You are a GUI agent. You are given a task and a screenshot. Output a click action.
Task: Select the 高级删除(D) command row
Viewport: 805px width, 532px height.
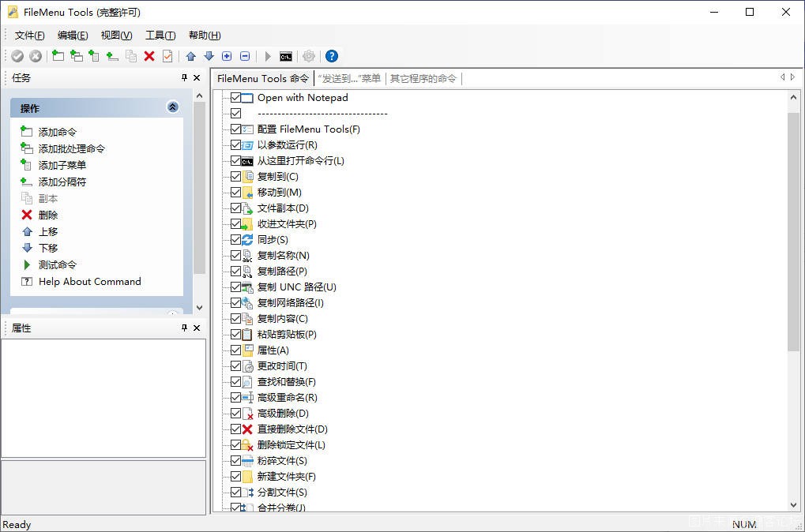(x=283, y=414)
